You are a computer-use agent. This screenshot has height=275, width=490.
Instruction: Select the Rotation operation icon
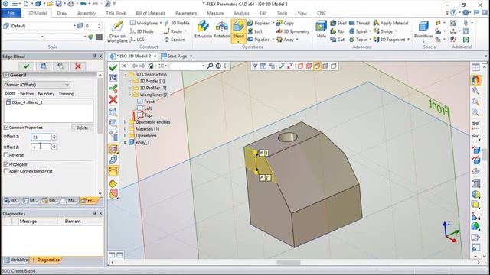pos(221,30)
